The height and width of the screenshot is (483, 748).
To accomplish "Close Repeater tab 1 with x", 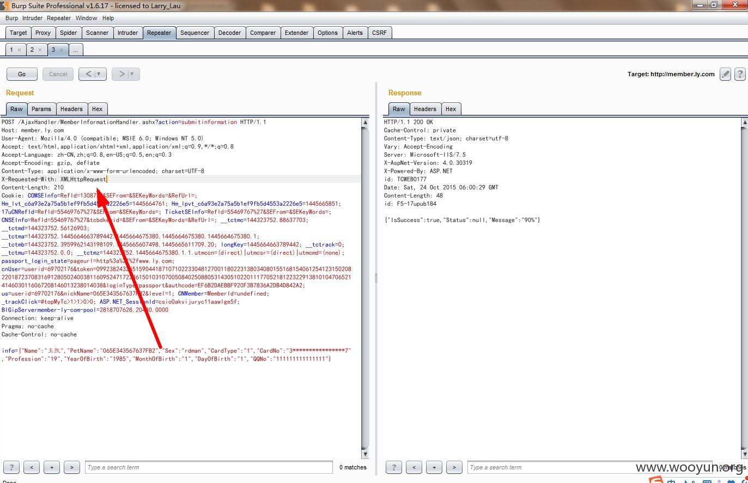I will pos(19,50).
